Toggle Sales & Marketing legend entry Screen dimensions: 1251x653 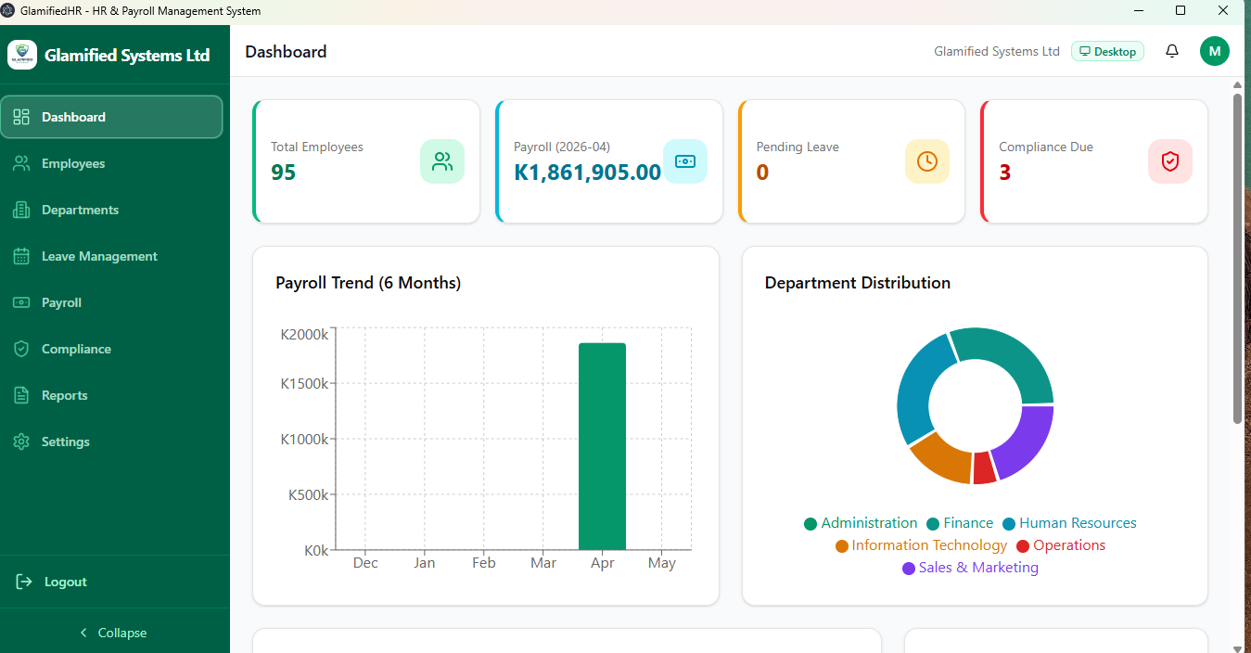tap(970, 568)
